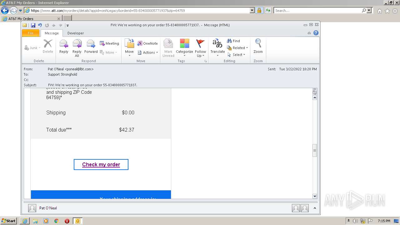Image resolution: width=400 pixels, height=225 pixels.
Task: Open the Tags group dialog launcher
Action: pos(205,61)
